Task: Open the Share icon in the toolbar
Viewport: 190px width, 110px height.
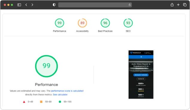Action: [x=172, y=5]
